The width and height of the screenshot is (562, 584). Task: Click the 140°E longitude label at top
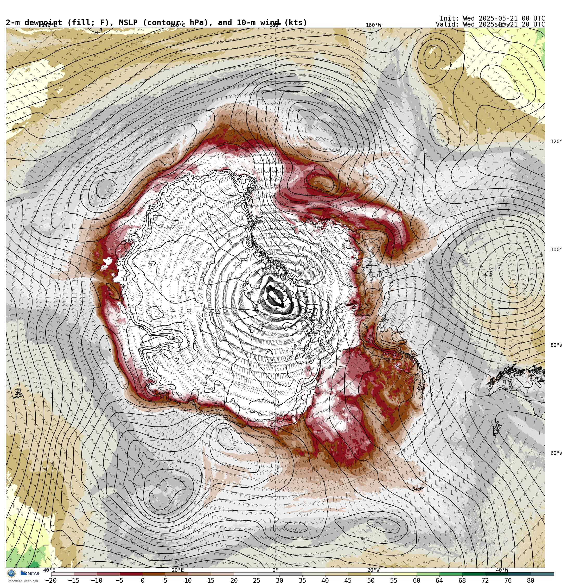coord(49,25)
